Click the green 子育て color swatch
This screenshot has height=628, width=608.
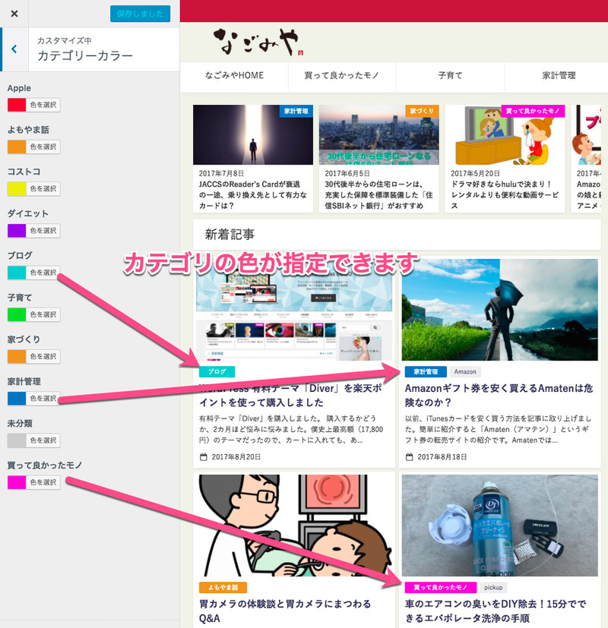pyautogui.click(x=17, y=314)
